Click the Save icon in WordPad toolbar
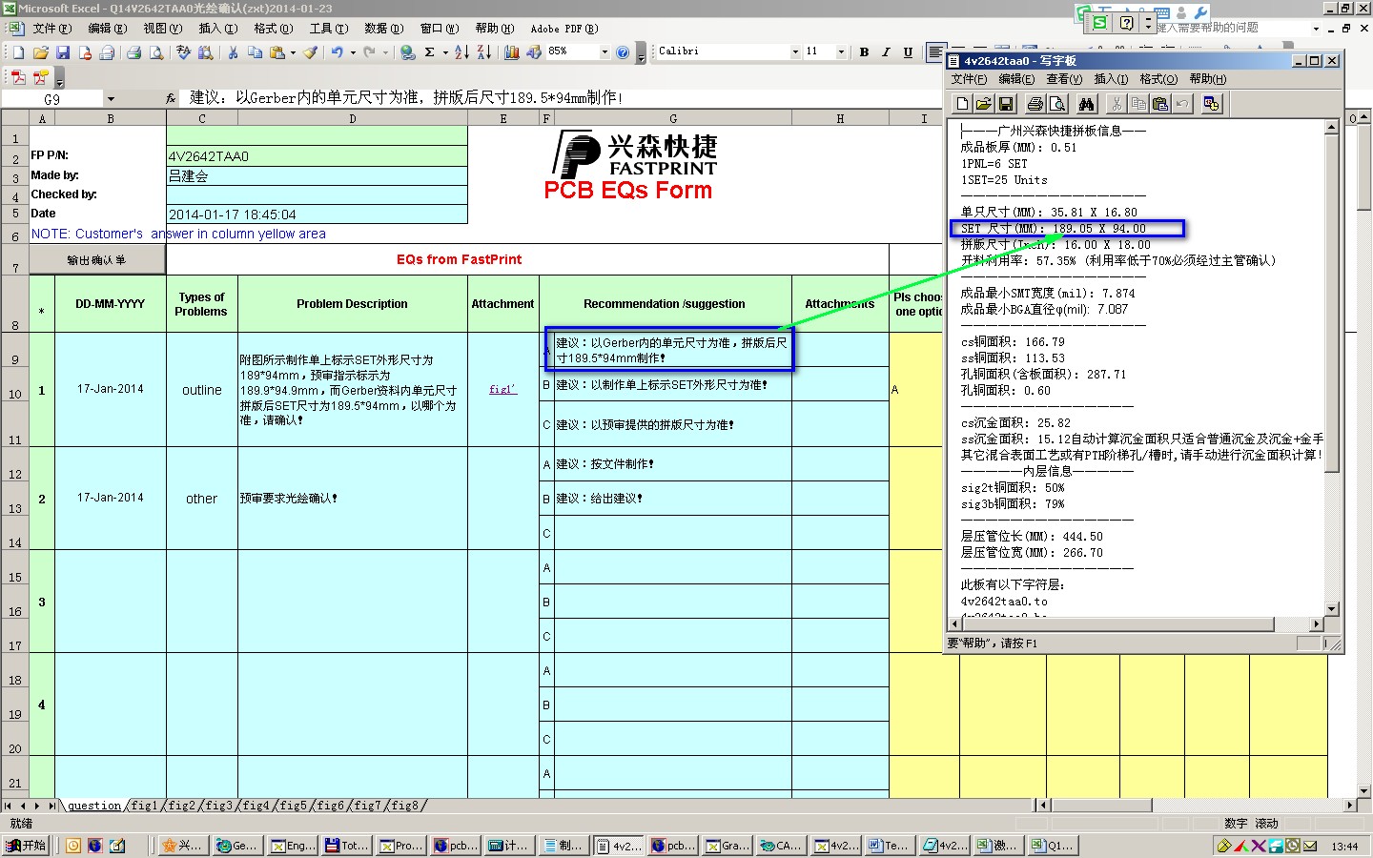Screen dimensions: 1373x858 tap(1006, 104)
